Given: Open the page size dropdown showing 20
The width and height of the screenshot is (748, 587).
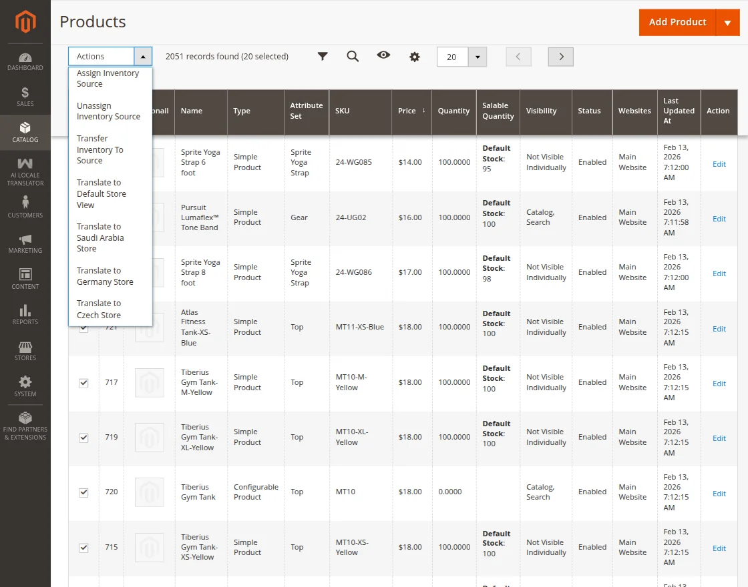Looking at the screenshot, I should tap(478, 57).
